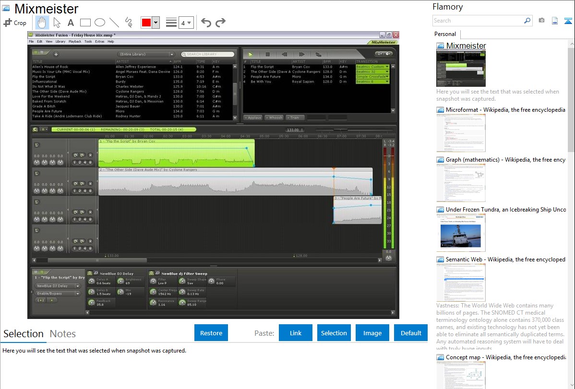575x389 pixels.
Task: Redo the annotation
Action: pyautogui.click(x=220, y=23)
